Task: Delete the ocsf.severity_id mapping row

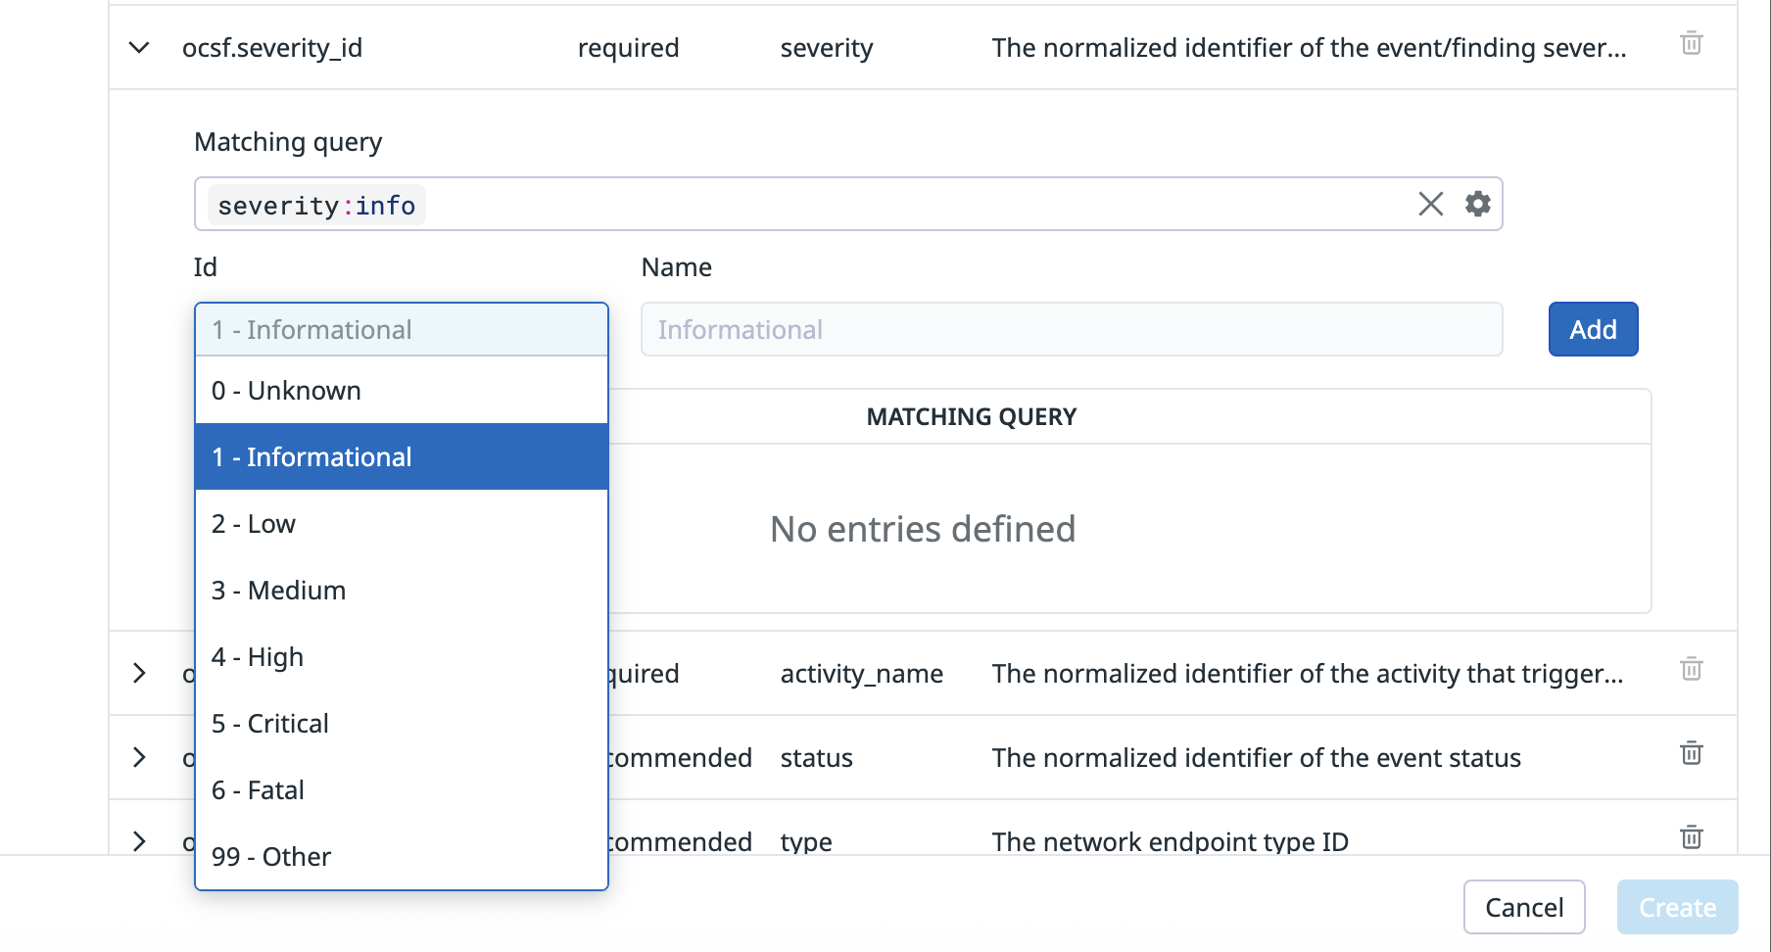Action: (x=1691, y=44)
